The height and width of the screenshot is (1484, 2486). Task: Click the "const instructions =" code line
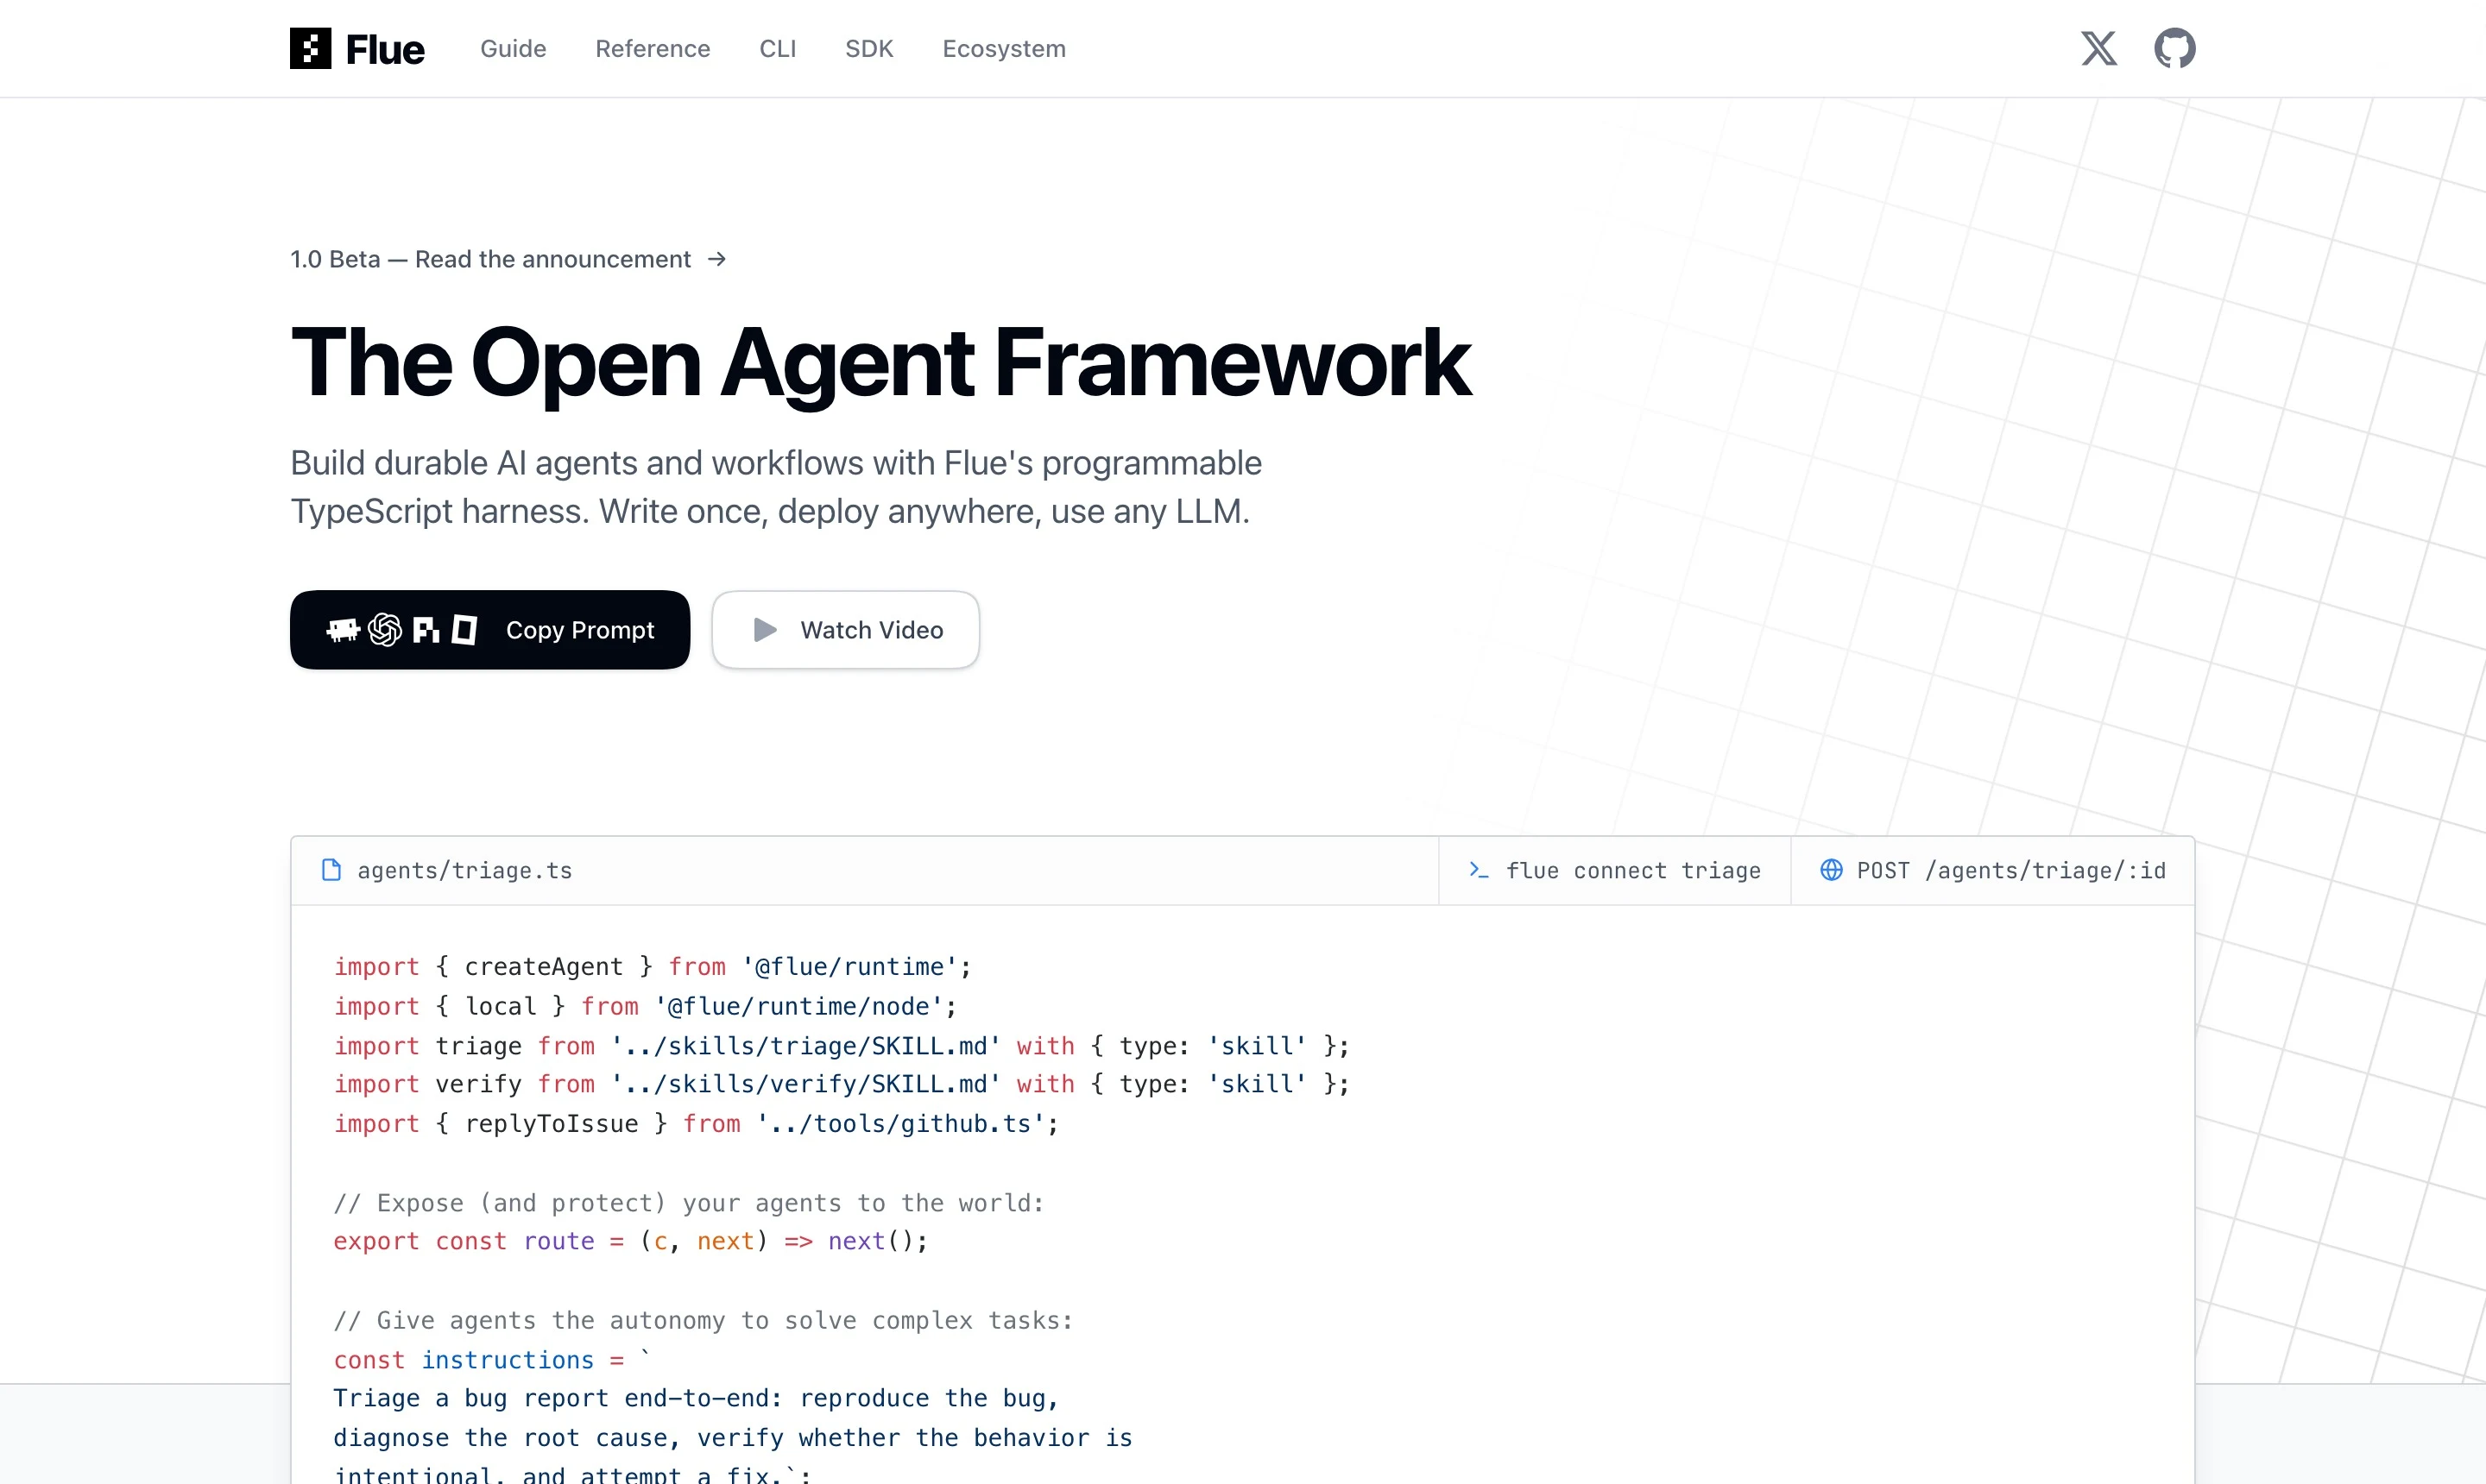pyautogui.click(x=492, y=1360)
